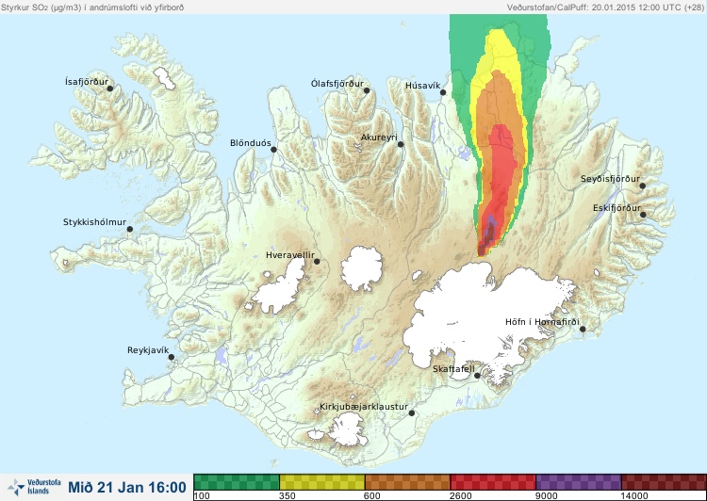This screenshot has height=501, width=707.
Task: Click the Kirkjubæjarklaustur marker dot
Action: (x=411, y=413)
